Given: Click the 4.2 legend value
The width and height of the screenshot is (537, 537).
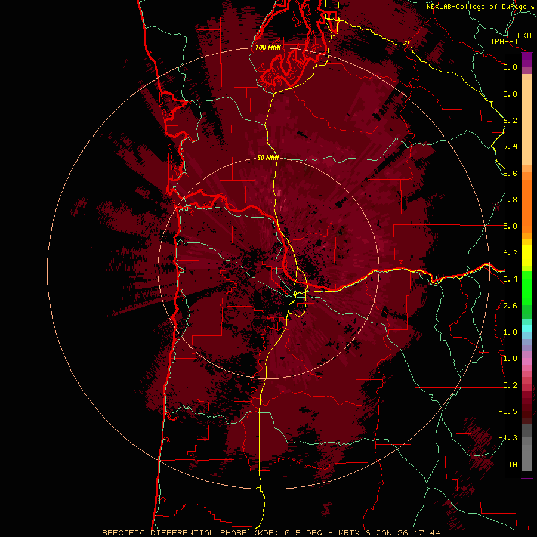Looking at the screenshot, I should (510, 253).
